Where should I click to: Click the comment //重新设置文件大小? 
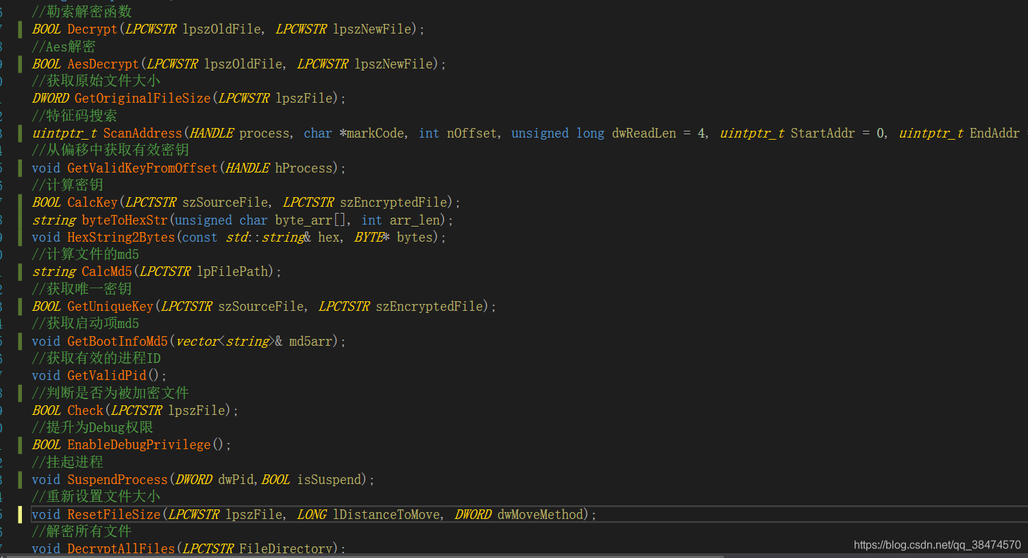[x=96, y=496]
